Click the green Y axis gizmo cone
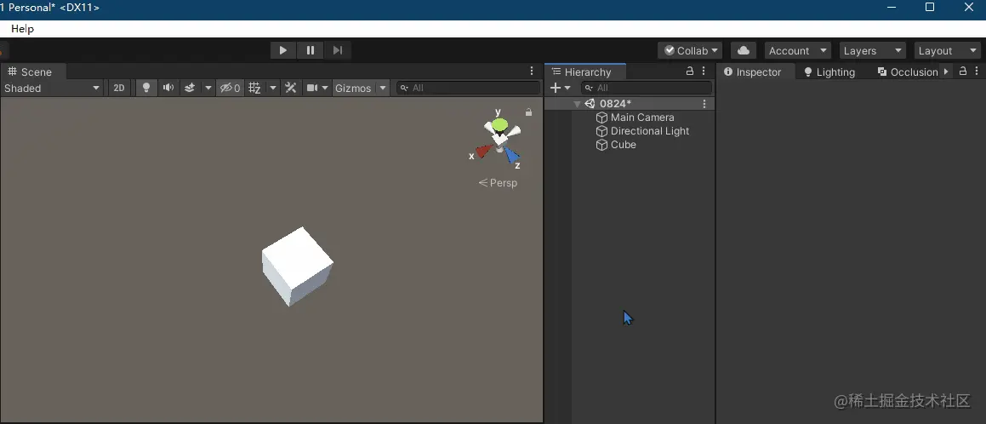Image resolution: width=986 pixels, height=424 pixels. (500, 124)
